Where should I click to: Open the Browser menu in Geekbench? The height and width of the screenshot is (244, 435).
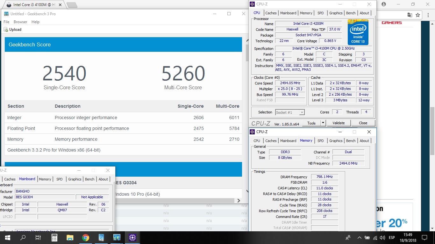pyautogui.click(x=20, y=22)
